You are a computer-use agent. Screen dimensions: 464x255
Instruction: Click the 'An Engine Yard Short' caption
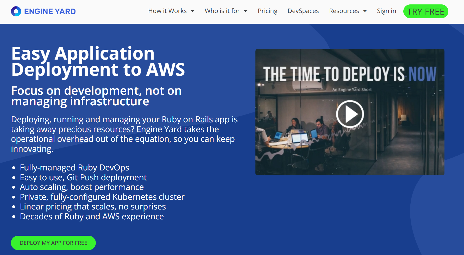coord(352,90)
